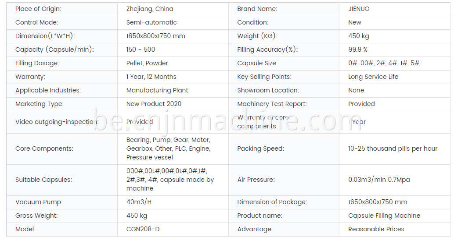Select the "New Product 2020" marketing type
The height and width of the screenshot is (244, 454).
(154, 104)
